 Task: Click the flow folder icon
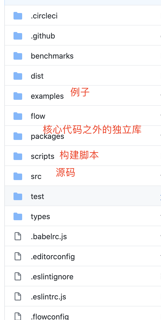point(18,116)
